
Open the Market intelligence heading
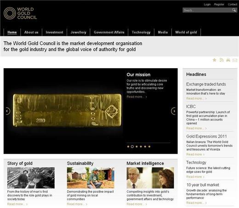pyautogui.click(x=145, y=163)
